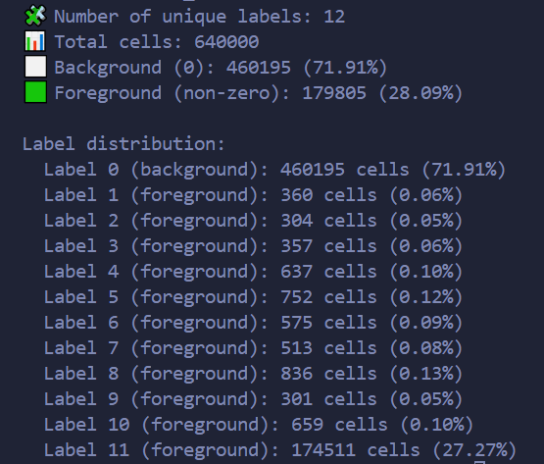Screen dimensions: 544x464
Task: Click the Label 10 row showing 659 cells
Action: (x=259, y=425)
